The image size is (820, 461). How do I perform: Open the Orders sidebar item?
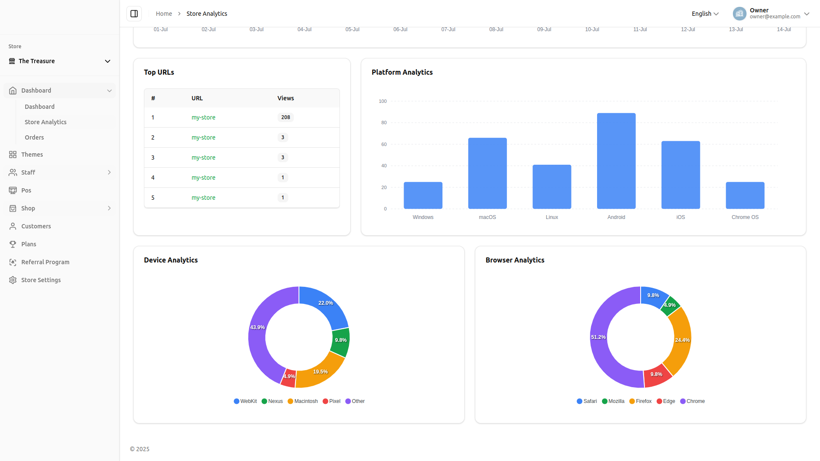(34, 137)
